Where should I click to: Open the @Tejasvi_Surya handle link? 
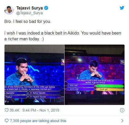point(29,13)
